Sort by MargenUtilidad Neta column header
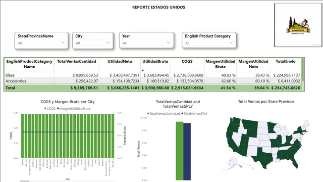This screenshot has width=323, height=182. coord(253,64)
